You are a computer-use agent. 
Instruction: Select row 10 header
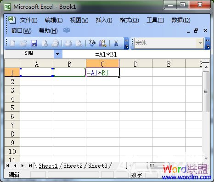pyautogui.click(x=12, y=151)
